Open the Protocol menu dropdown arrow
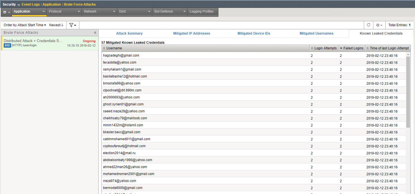Screen dimensions: 415x194 [x=79, y=12]
